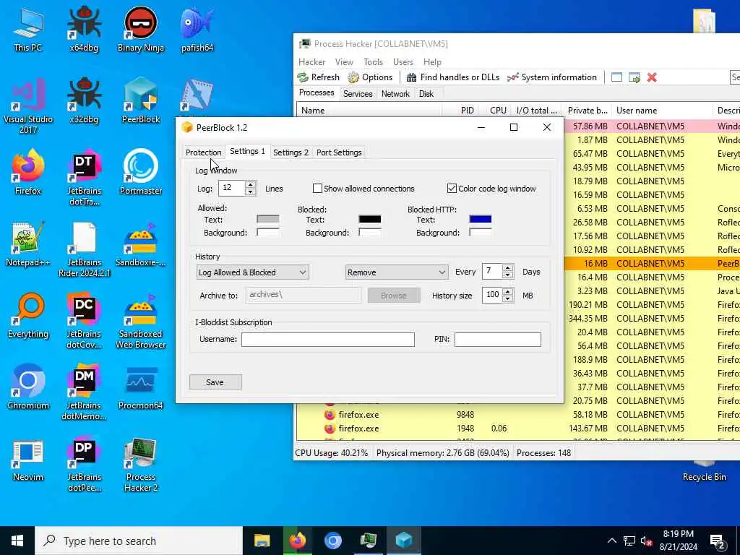Click Find handles or DLLs

(452, 77)
